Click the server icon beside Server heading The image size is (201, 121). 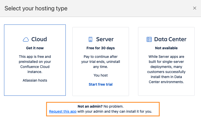[x=91, y=39]
